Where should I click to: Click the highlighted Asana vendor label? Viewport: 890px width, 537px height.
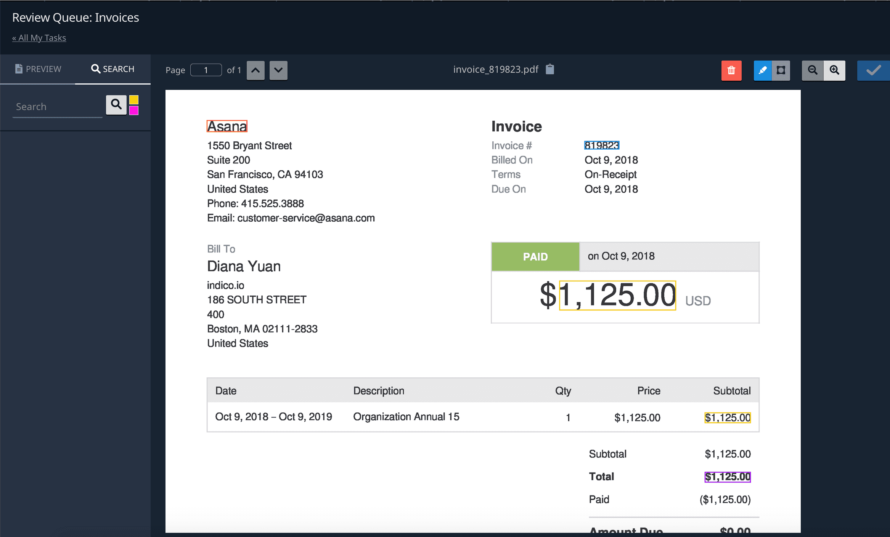tap(227, 126)
